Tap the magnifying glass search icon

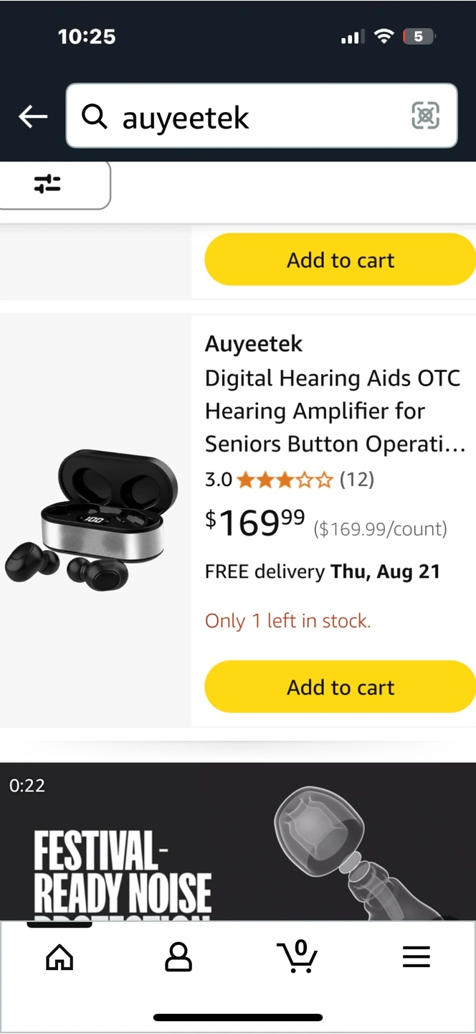[94, 116]
